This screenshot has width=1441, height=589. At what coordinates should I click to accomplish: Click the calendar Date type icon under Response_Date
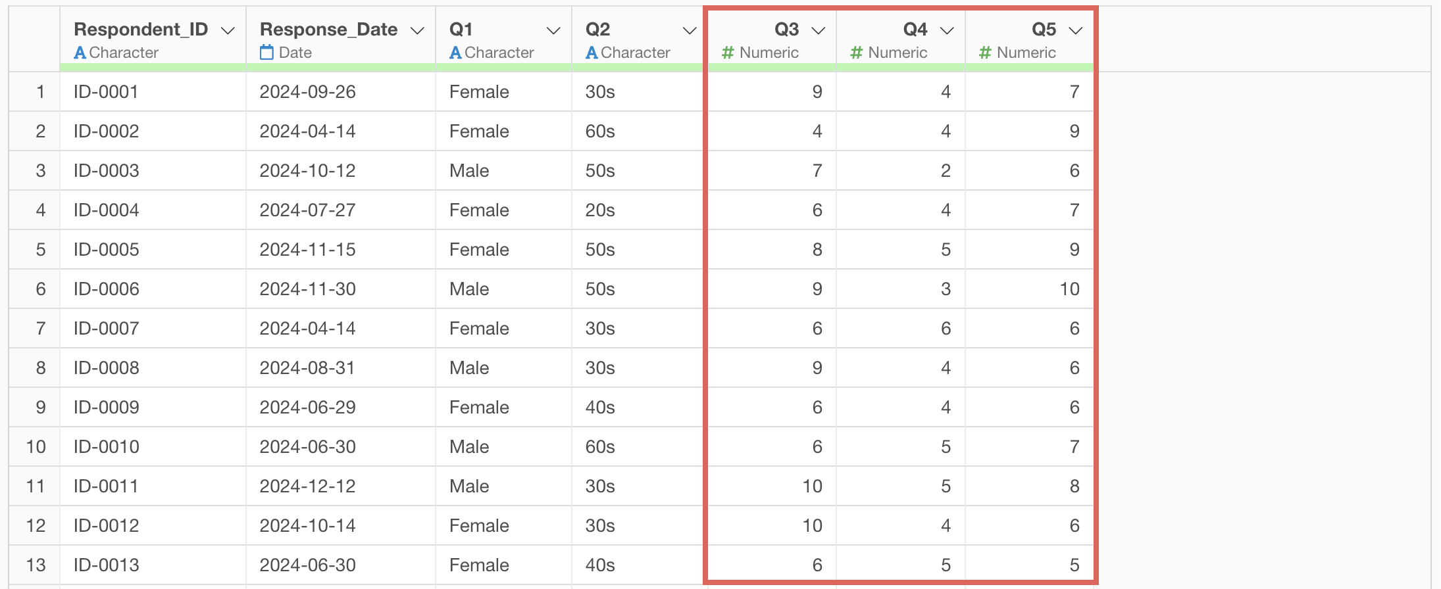click(266, 53)
